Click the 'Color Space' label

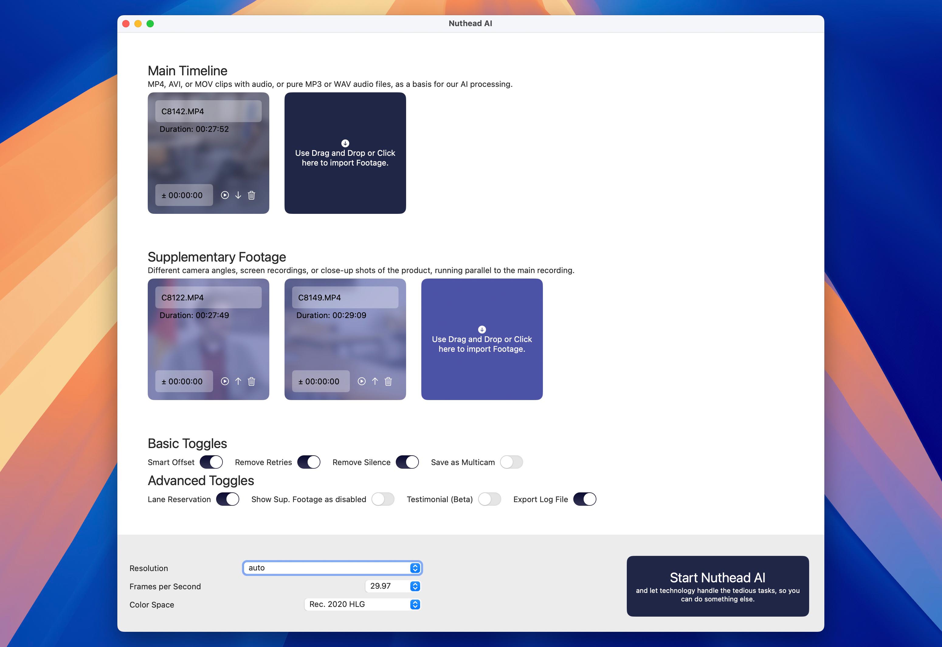pos(152,604)
